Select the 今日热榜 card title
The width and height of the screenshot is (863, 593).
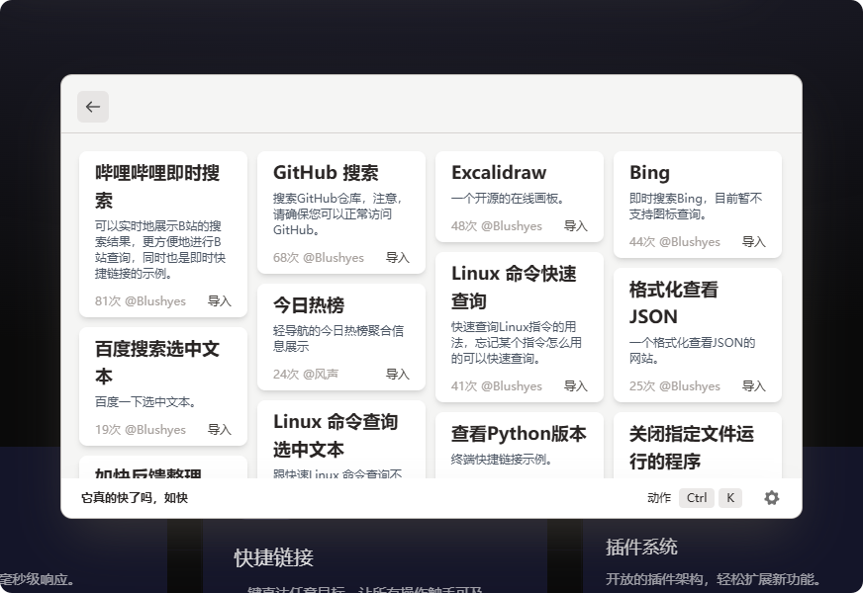(309, 305)
